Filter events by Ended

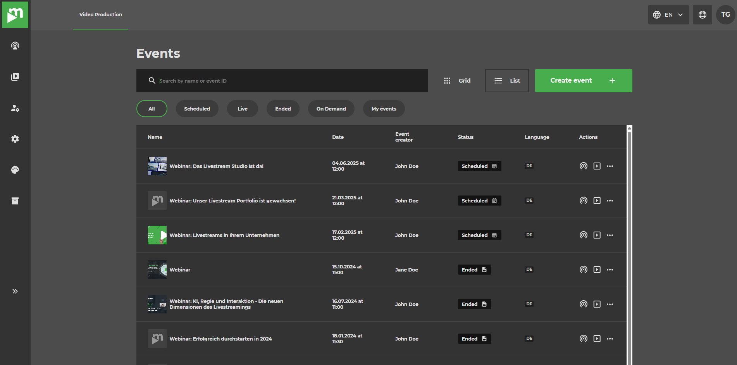[x=283, y=109]
